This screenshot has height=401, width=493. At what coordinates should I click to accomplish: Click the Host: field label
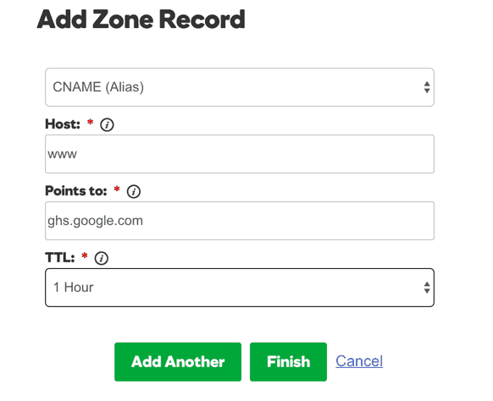(x=63, y=124)
